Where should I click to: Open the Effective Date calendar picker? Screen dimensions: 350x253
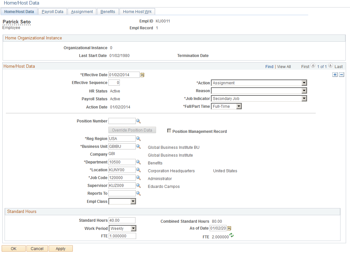click(x=142, y=75)
